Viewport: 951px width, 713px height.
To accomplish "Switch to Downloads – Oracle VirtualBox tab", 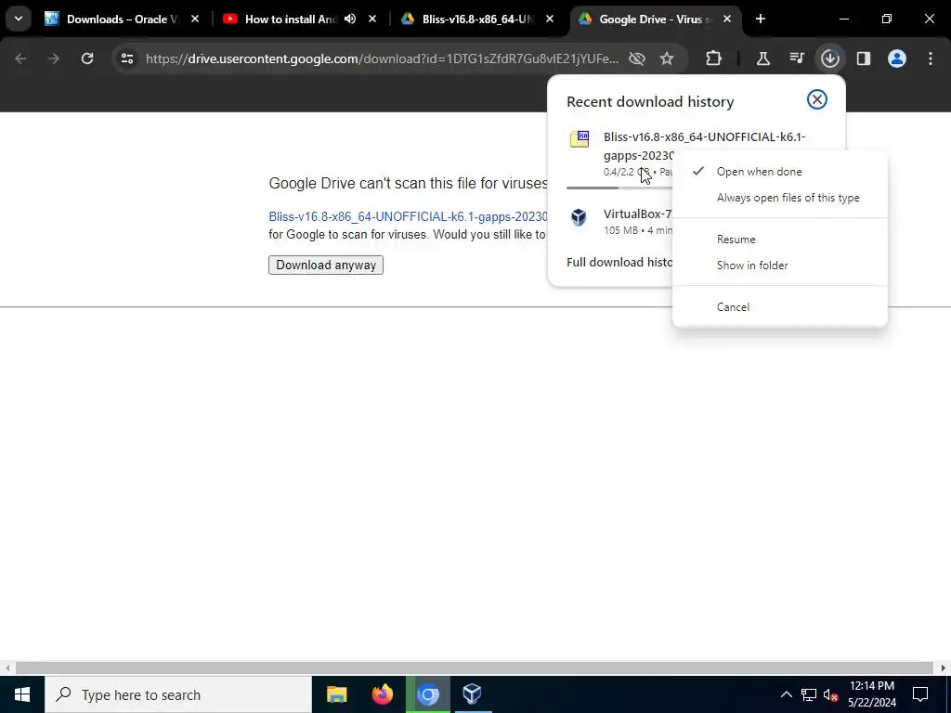I will [x=122, y=19].
